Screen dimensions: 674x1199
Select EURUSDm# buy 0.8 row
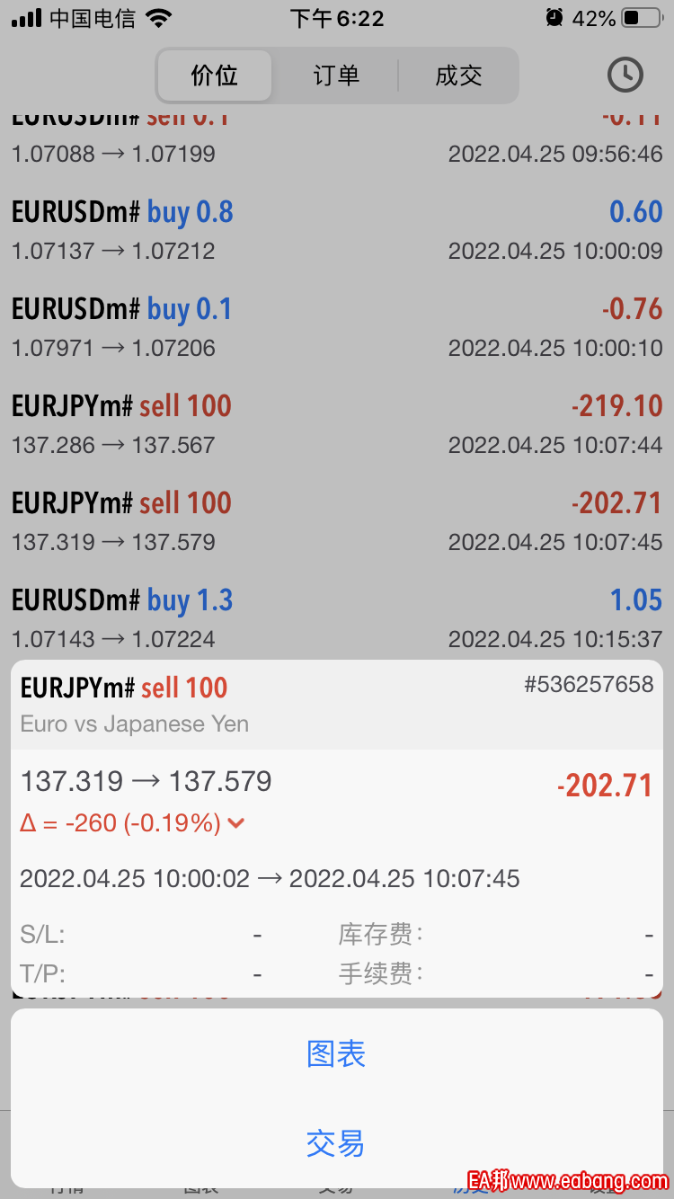tap(337, 230)
